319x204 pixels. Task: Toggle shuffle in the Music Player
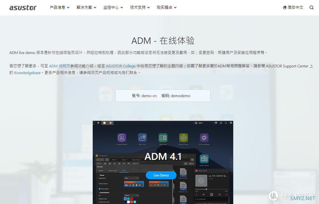tap(196, 195)
